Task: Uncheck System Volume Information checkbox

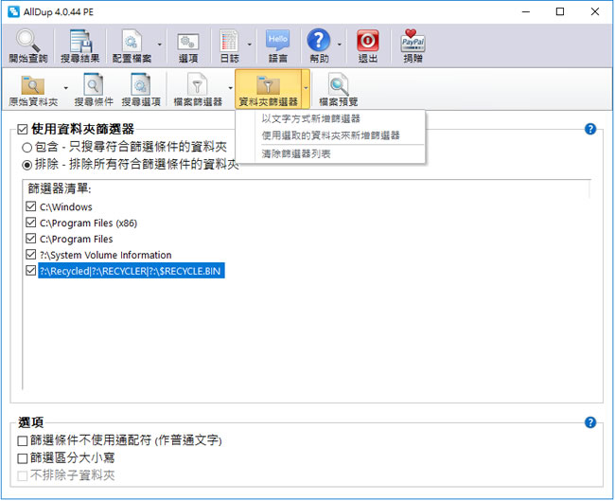Action: click(x=30, y=255)
